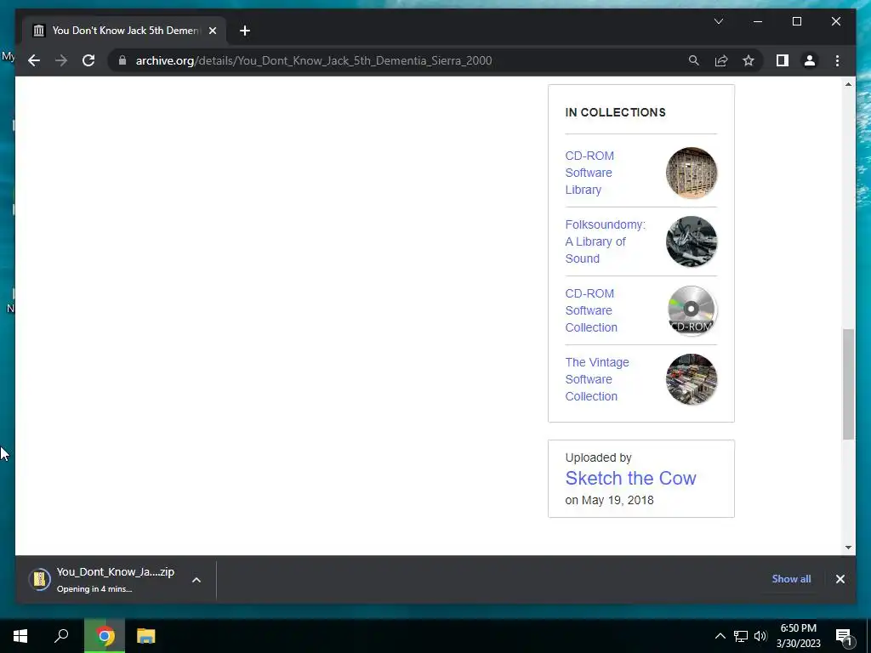Click the archive.org address bar URL
The width and height of the screenshot is (871, 653).
pyautogui.click(x=314, y=60)
